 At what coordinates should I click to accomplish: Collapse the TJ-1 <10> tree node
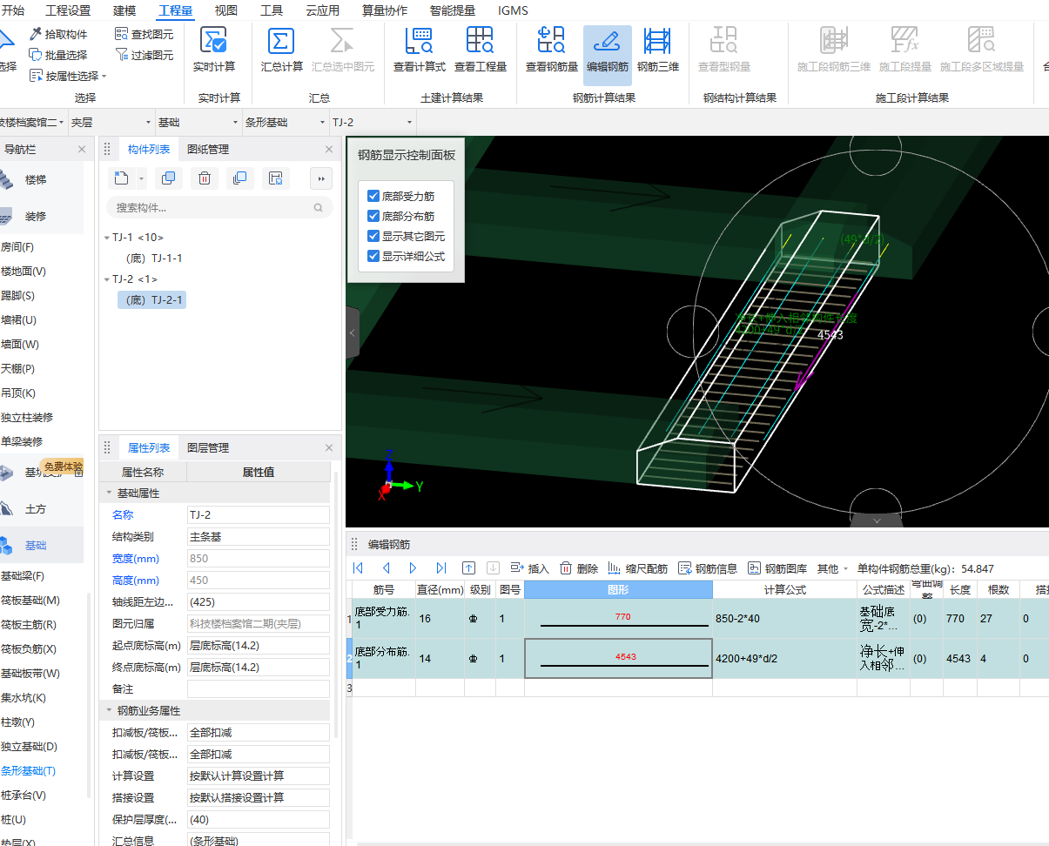click(106, 238)
